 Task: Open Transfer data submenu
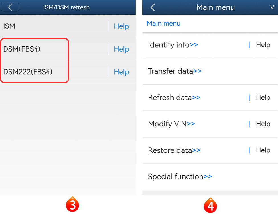[174, 71]
